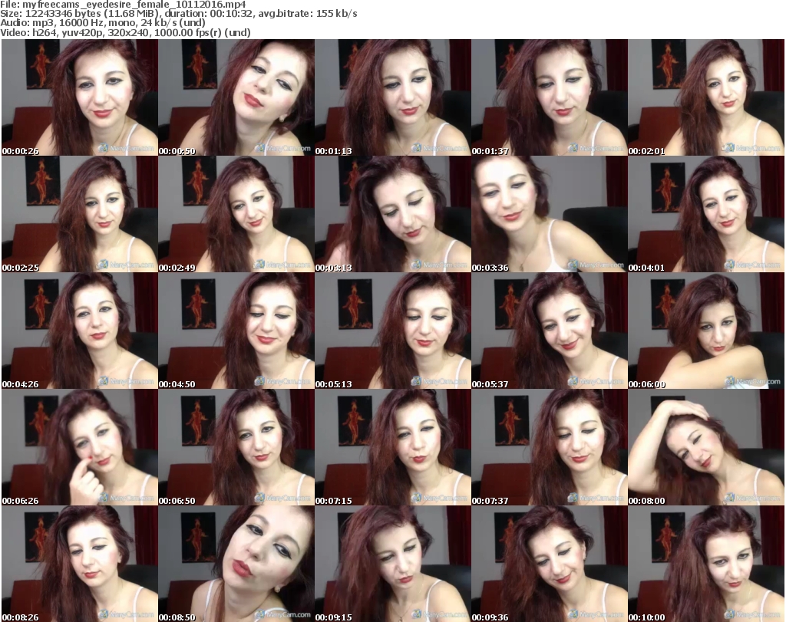This screenshot has height=622, width=786.
Task: Choose the frame marked 00:08:00
Action: click(x=706, y=447)
